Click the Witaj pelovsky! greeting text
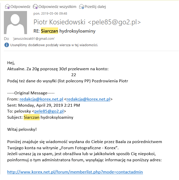This screenshot has height=180, width=179. click(22, 129)
